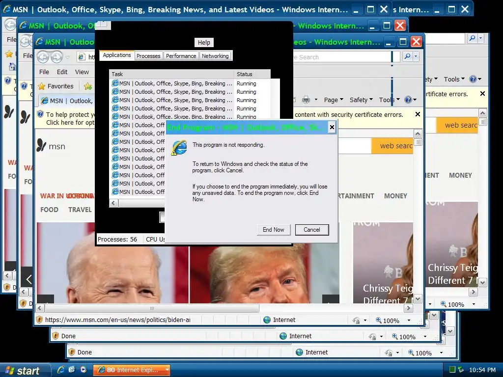The image size is (503, 377).
Task: Click status bar shield icon beside msn.com URL
Action: click(39, 320)
